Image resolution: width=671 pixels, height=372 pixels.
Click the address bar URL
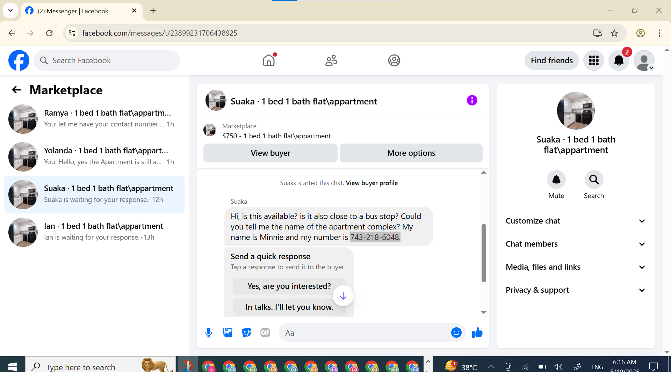(x=160, y=33)
